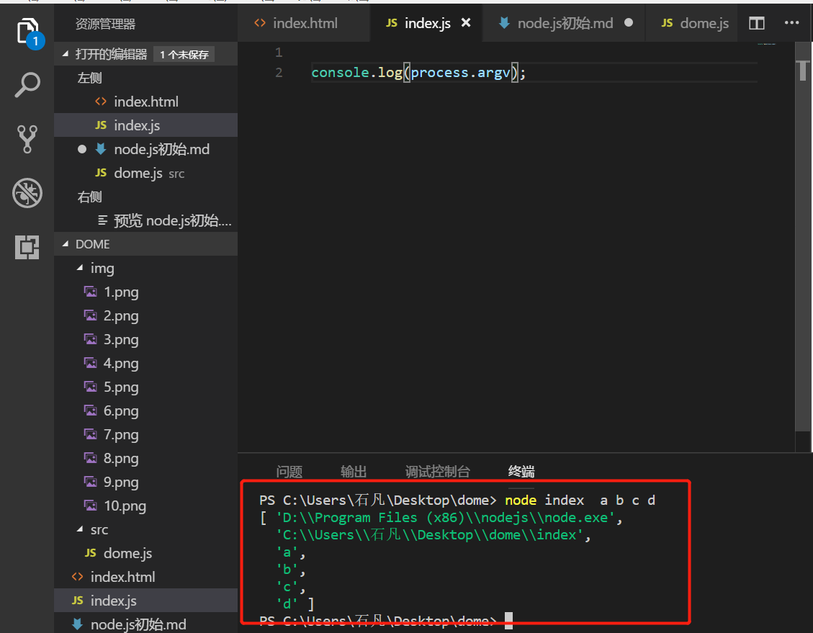
Task: Open the Explorer view in activity bar
Action: (27, 32)
